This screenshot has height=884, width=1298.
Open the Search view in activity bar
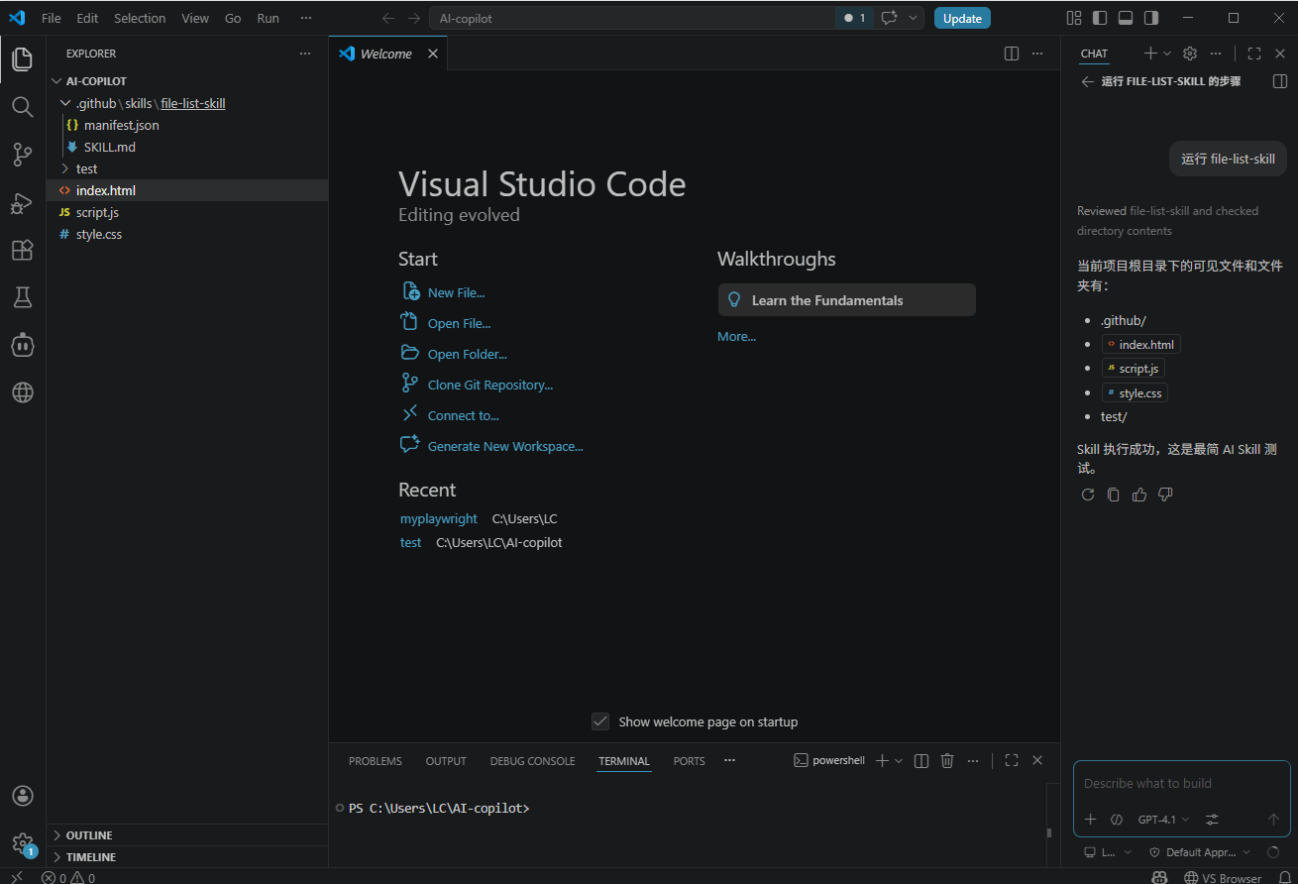coord(22,107)
